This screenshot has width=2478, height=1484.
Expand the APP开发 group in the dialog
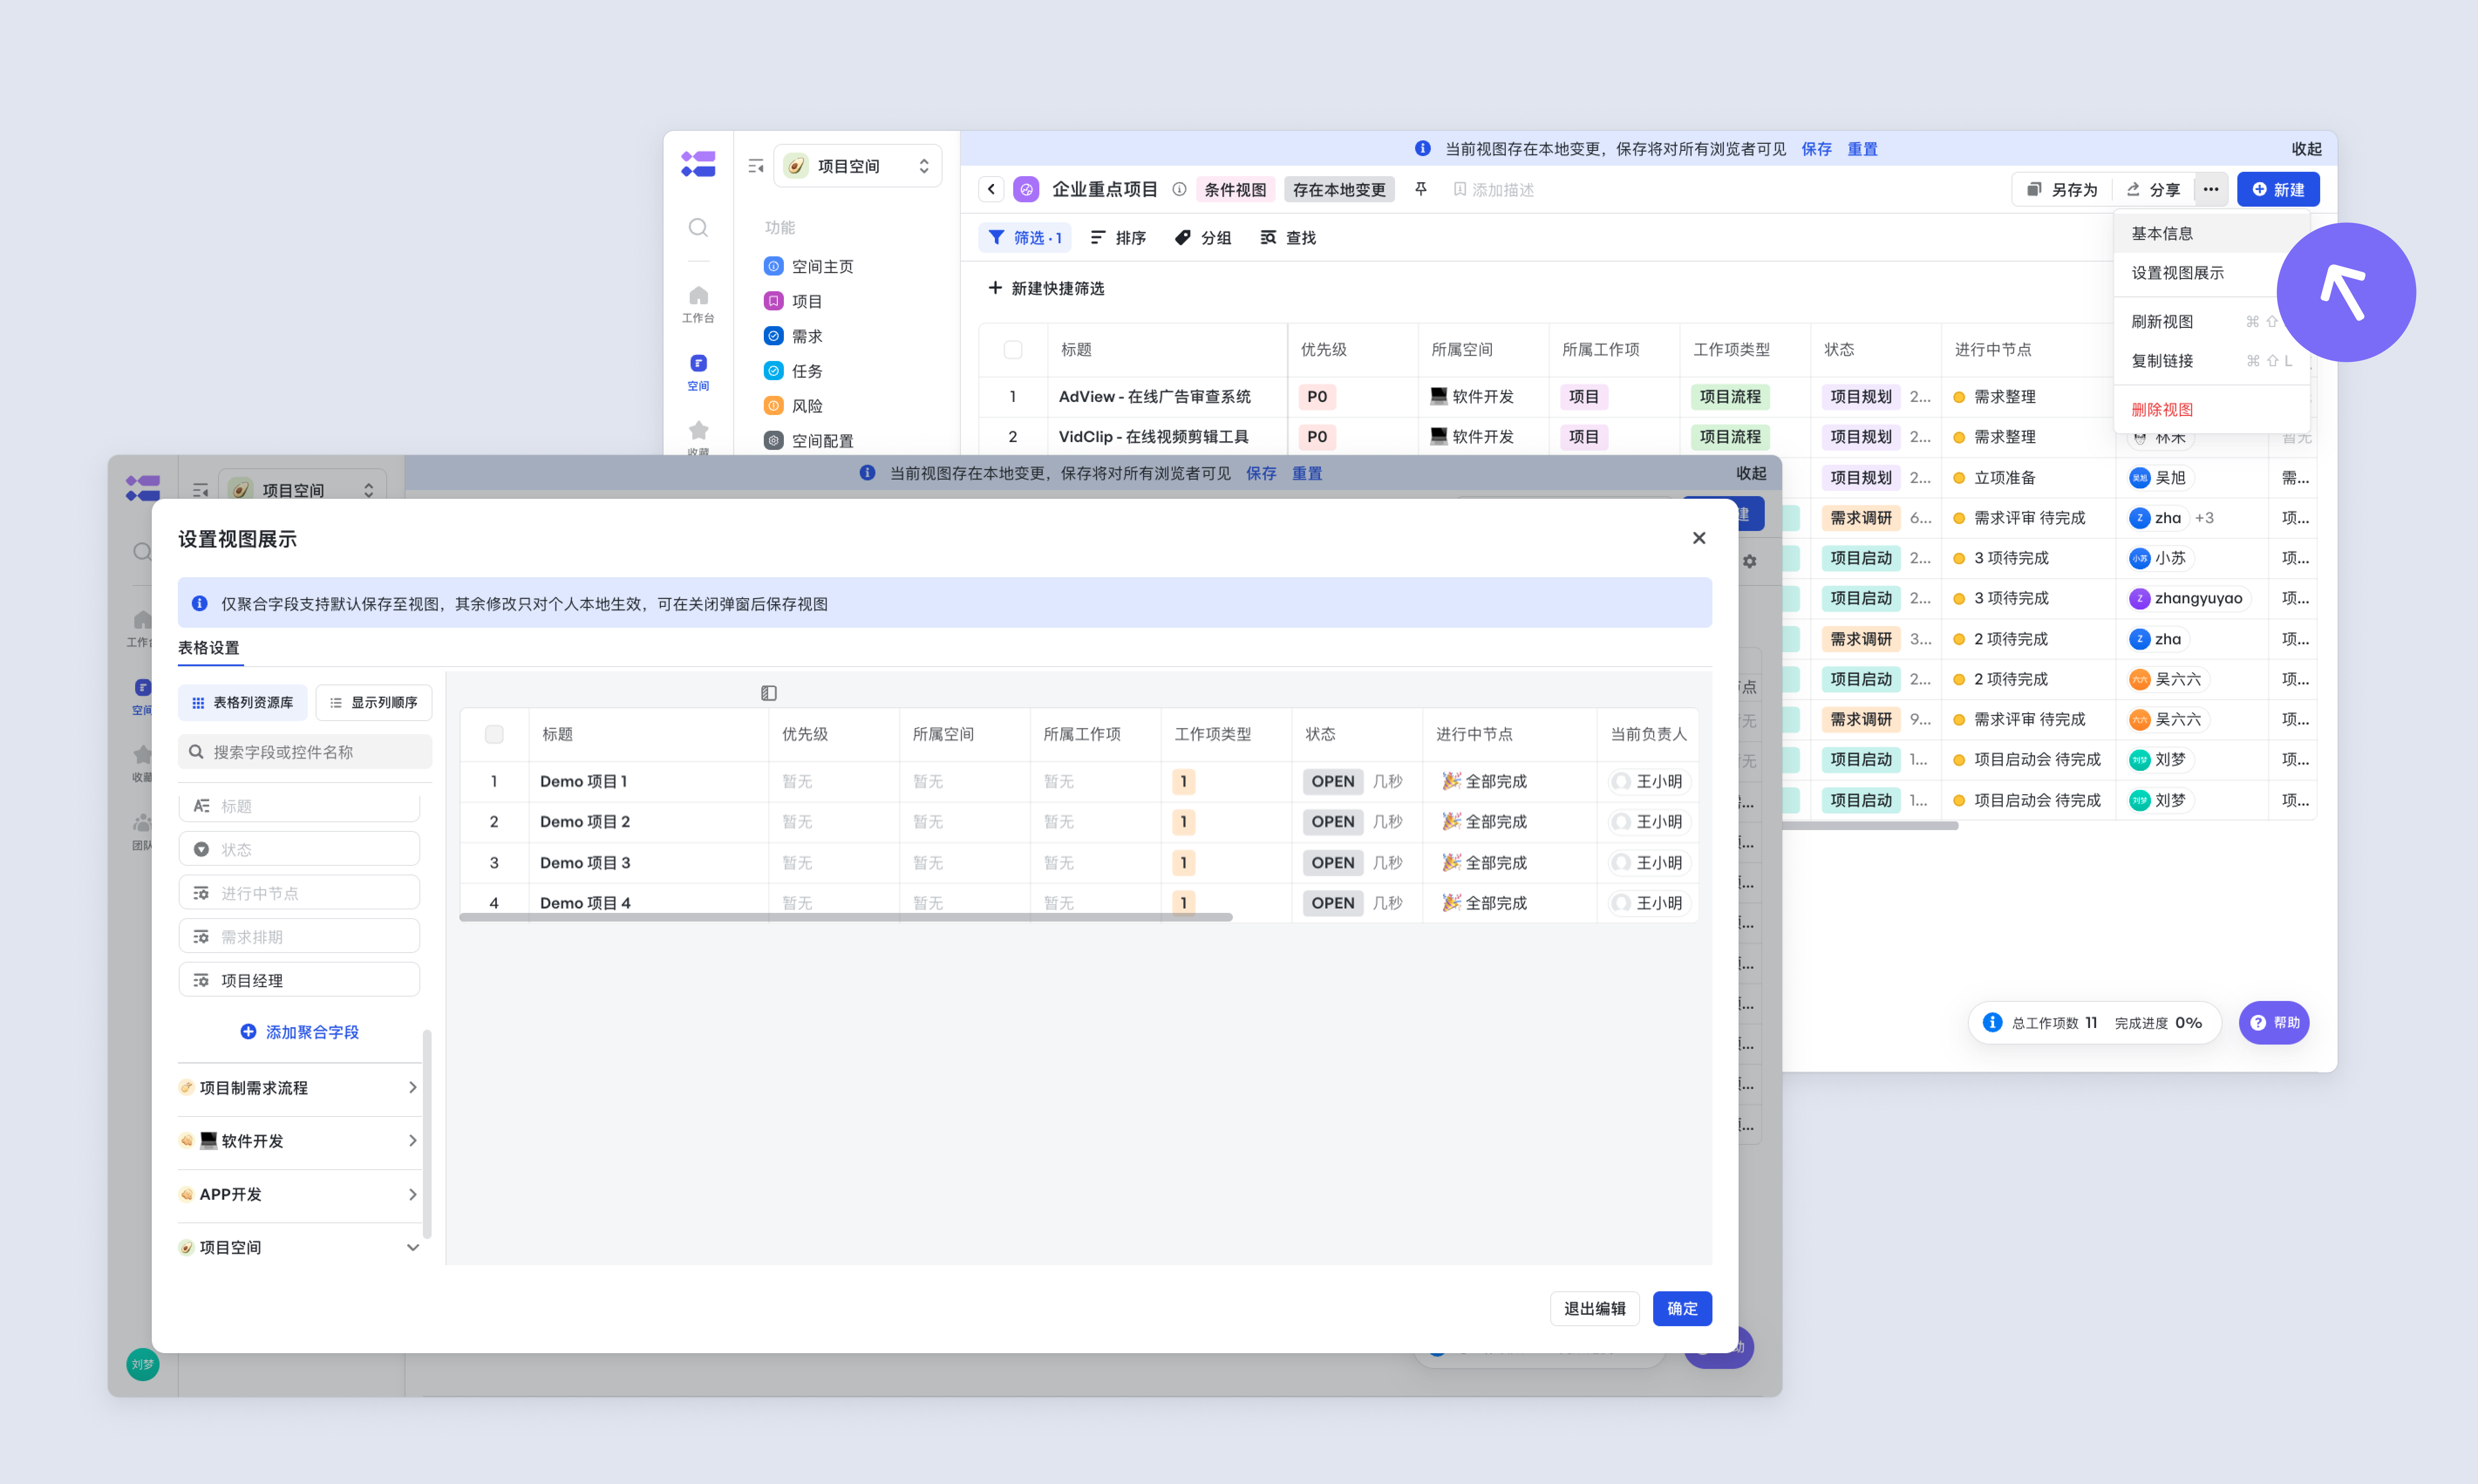(299, 1194)
